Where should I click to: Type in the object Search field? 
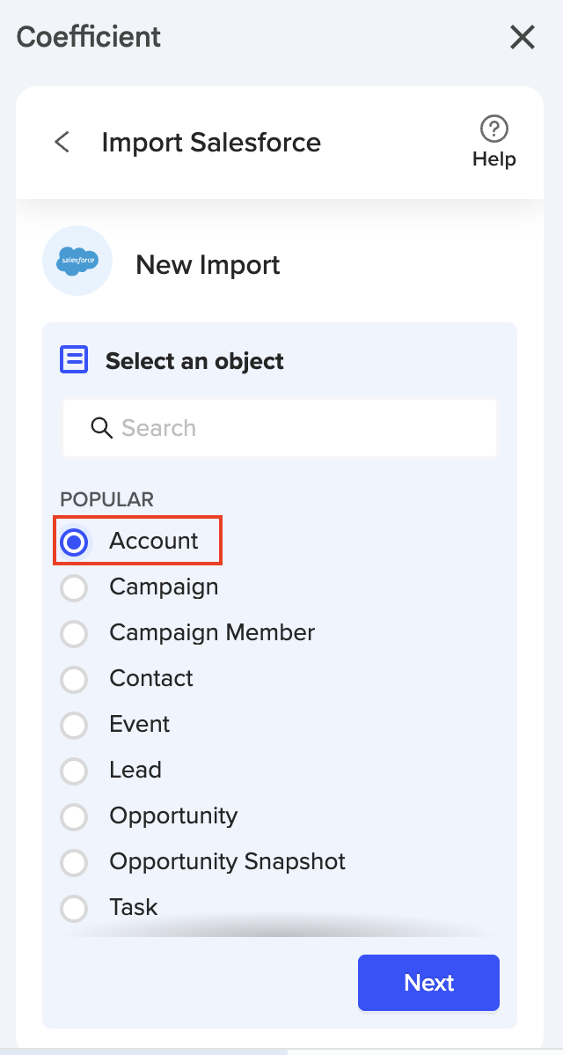(290, 428)
